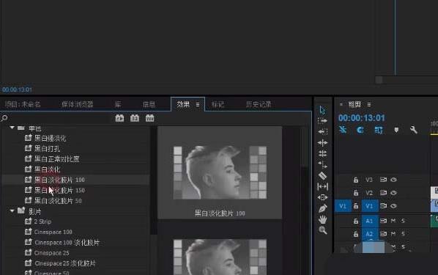
Task: Toggle the V1 source patch button
Action: coord(343,206)
